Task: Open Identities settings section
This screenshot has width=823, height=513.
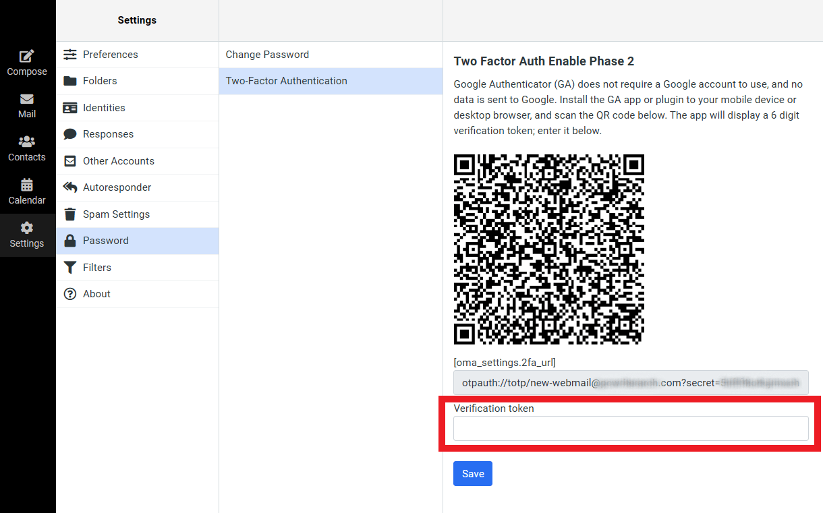Action: click(138, 108)
